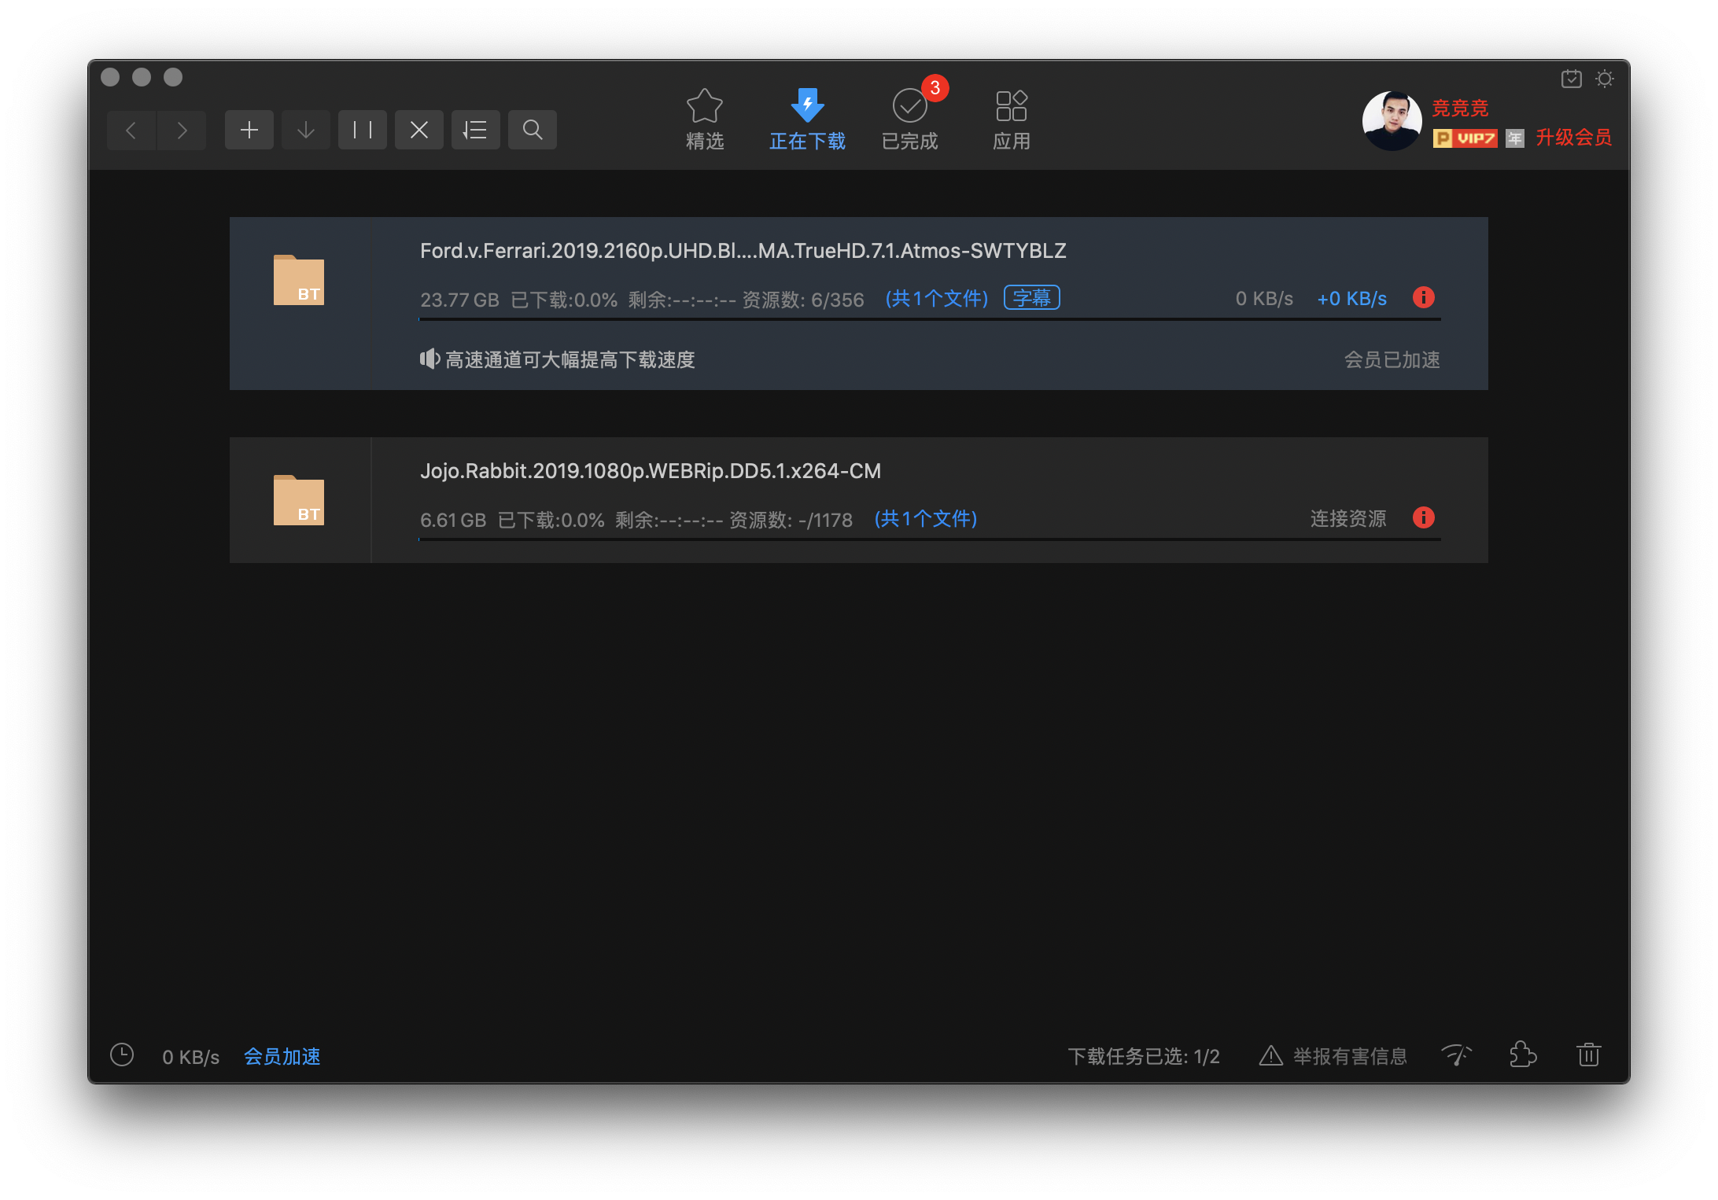Open file list link of Jojo Rabbit task
Viewport: 1718px width, 1200px height.
tap(925, 519)
